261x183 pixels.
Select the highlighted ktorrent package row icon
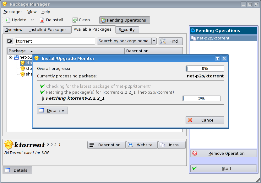(x=23, y=63)
